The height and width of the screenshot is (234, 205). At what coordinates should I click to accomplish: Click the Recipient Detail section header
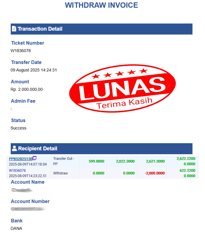click(102, 149)
